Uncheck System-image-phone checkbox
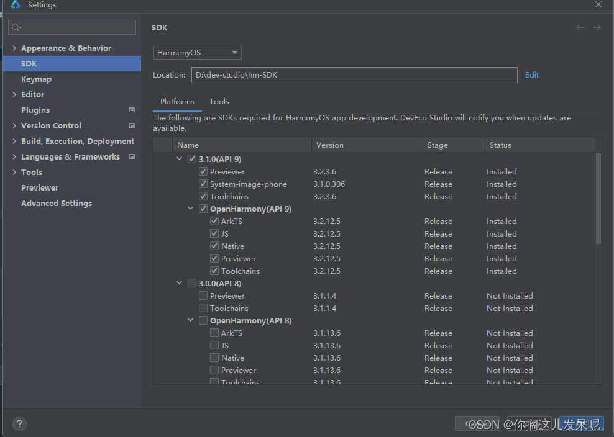This screenshot has height=437, width=614. tap(203, 184)
